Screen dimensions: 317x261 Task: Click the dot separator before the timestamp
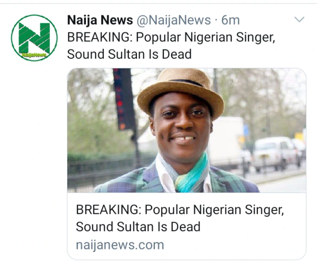click(x=216, y=20)
